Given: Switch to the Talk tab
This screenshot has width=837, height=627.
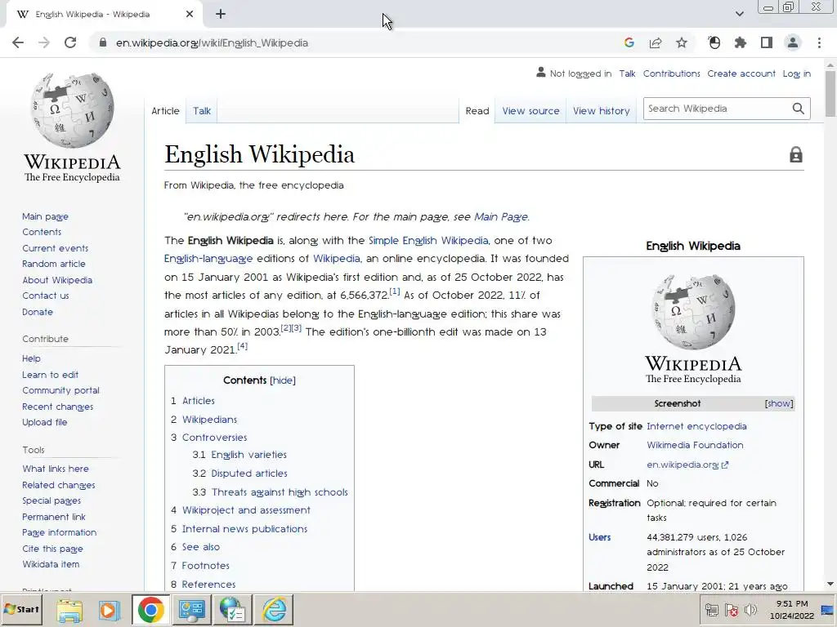Looking at the screenshot, I should pos(202,111).
